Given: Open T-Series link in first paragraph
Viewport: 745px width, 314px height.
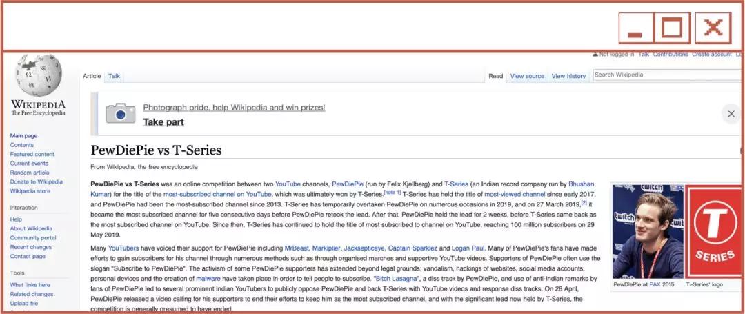Looking at the screenshot, I should [x=456, y=184].
